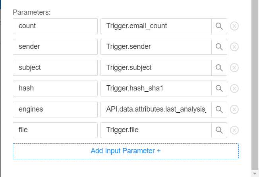Delete the sender parameter row
The image size is (259, 177).
pos(234,47)
